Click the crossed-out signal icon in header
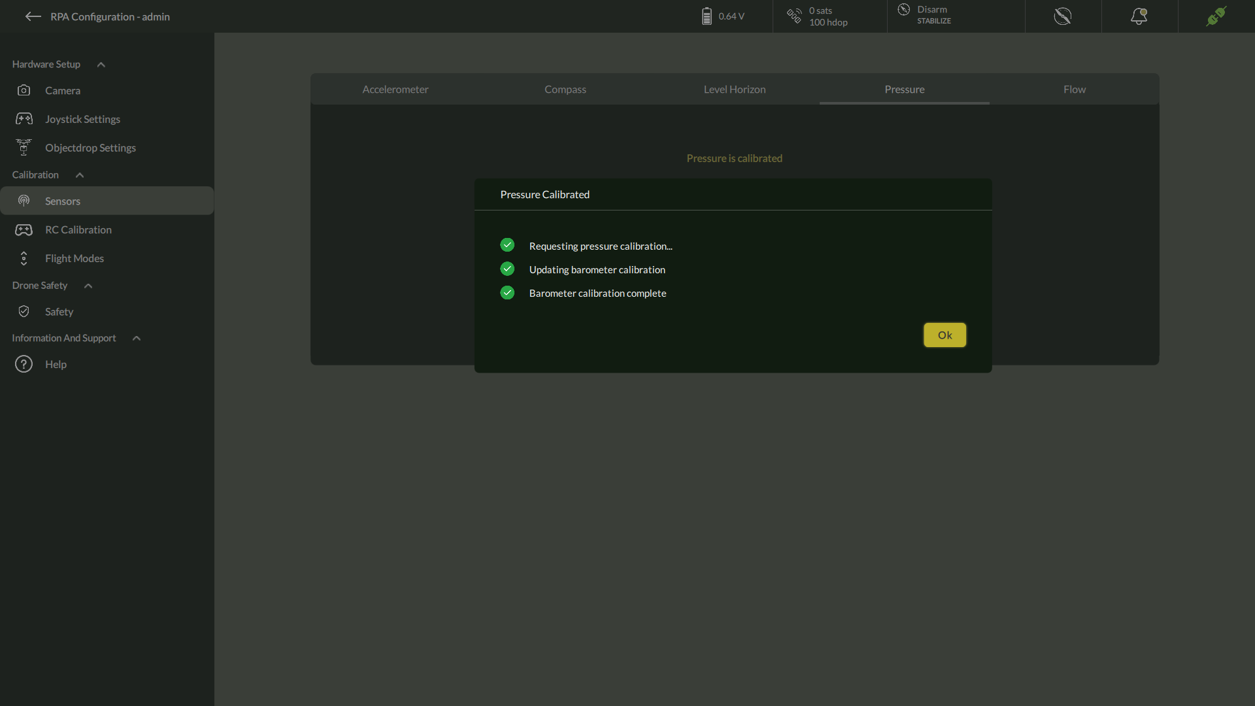The height and width of the screenshot is (706, 1255). [x=1063, y=16]
